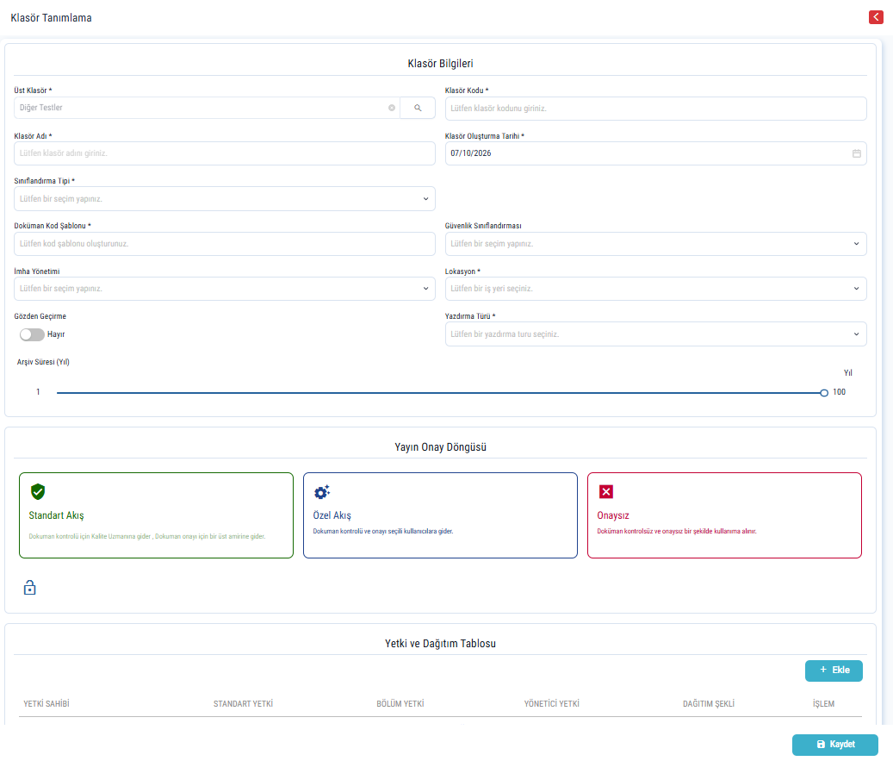Screen dimensions: 893x761
Task: Click the Kaydet save button
Action: click(835, 745)
